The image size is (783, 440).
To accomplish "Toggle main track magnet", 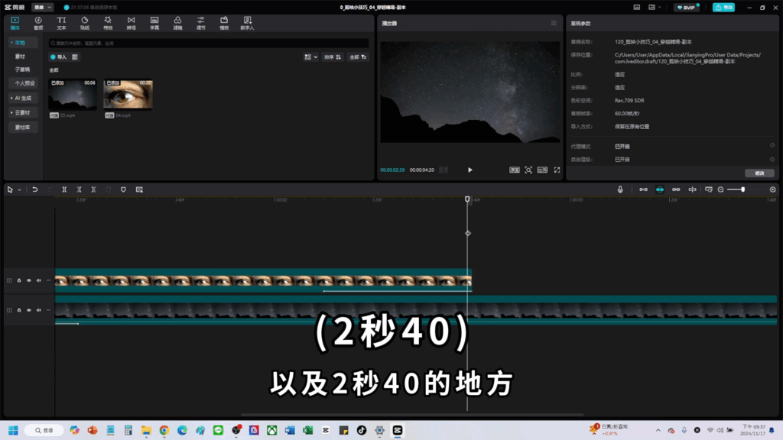I will click(x=643, y=189).
